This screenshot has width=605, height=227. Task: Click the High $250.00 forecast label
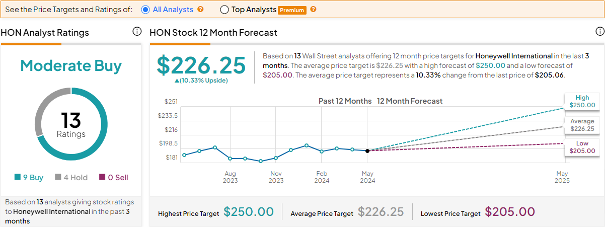[x=582, y=102]
